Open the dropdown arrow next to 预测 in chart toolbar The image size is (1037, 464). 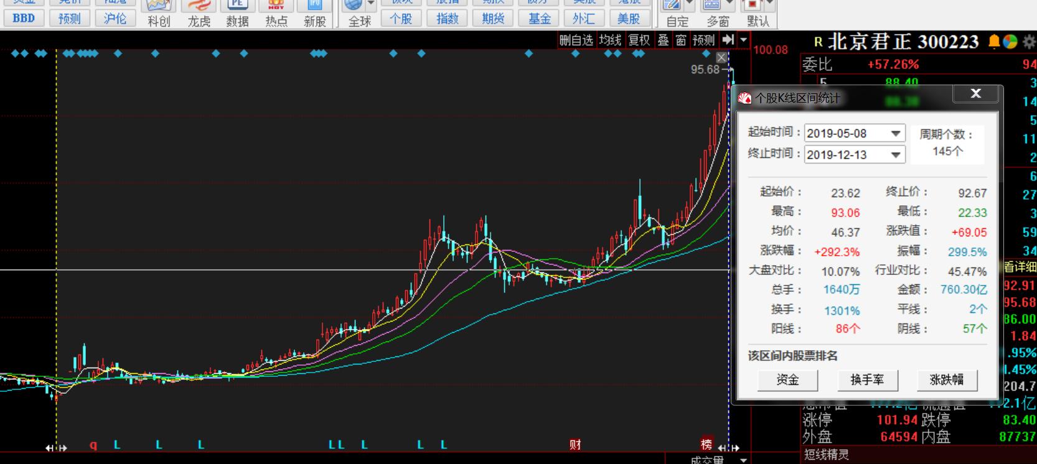[743, 40]
